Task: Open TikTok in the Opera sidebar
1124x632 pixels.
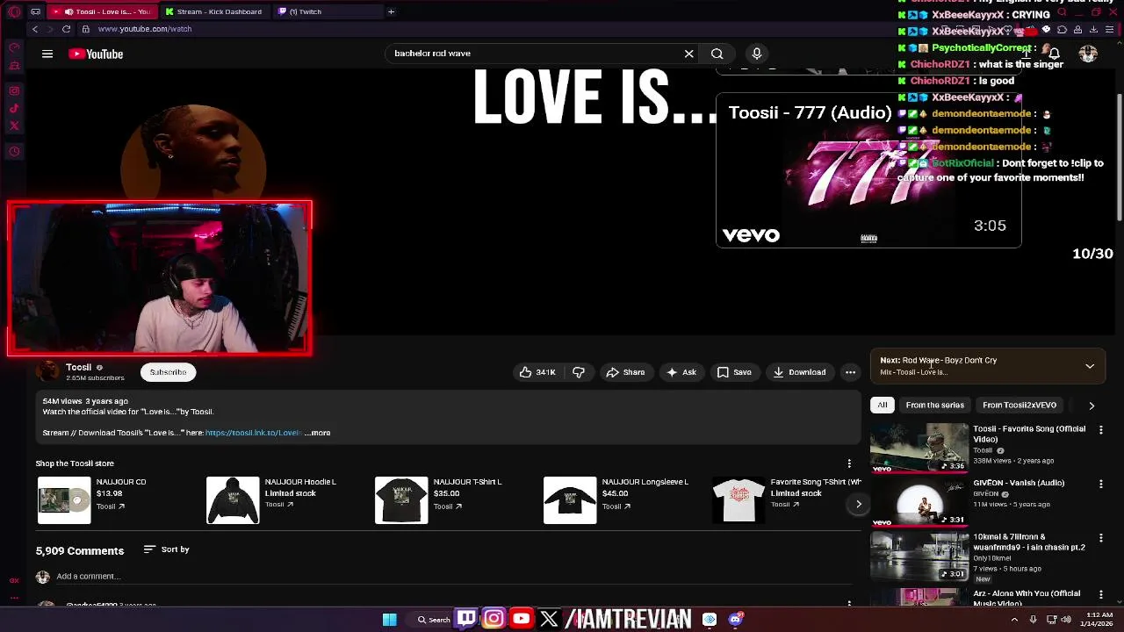Action: tap(14, 108)
